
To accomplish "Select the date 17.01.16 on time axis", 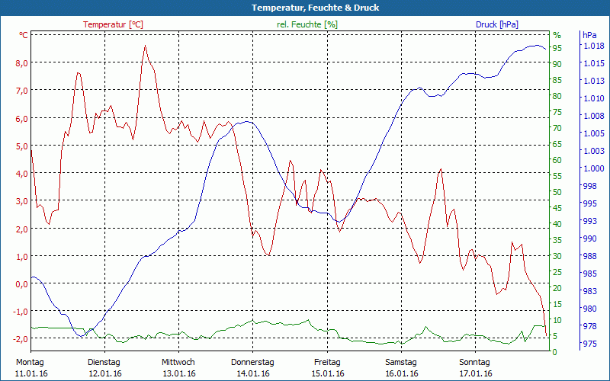I will 475,373.
